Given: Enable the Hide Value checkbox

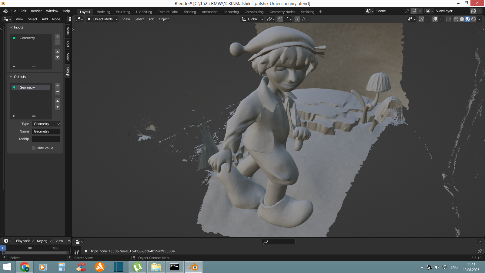Looking at the screenshot, I should pyautogui.click(x=34, y=148).
